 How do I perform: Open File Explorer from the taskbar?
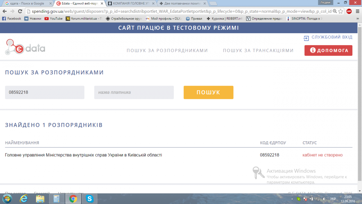40,199
